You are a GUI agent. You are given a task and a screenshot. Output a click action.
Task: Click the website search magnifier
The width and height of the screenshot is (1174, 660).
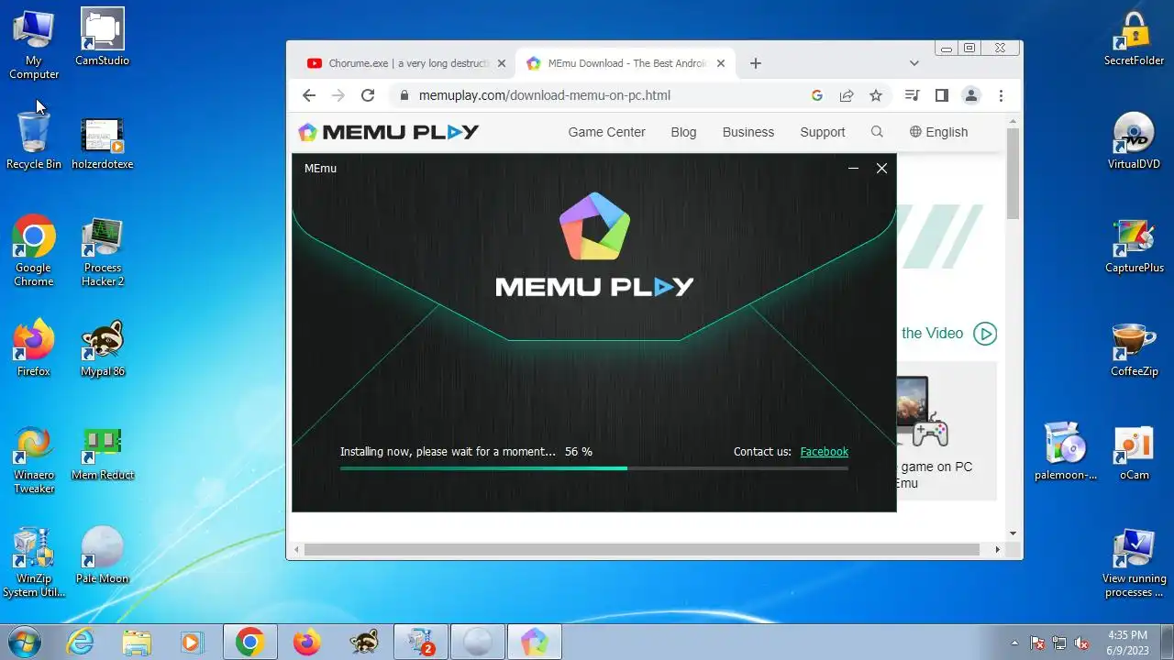pos(877,132)
